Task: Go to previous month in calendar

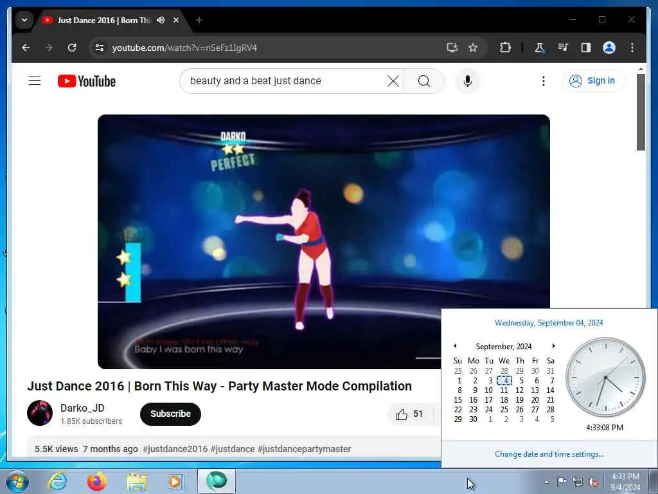Action: [x=456, y=345]
